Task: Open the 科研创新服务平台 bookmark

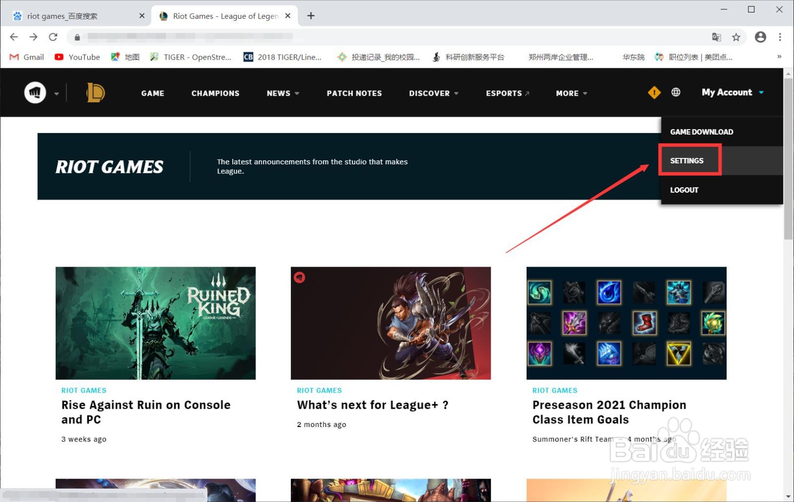Action: (x=468, y=57)
